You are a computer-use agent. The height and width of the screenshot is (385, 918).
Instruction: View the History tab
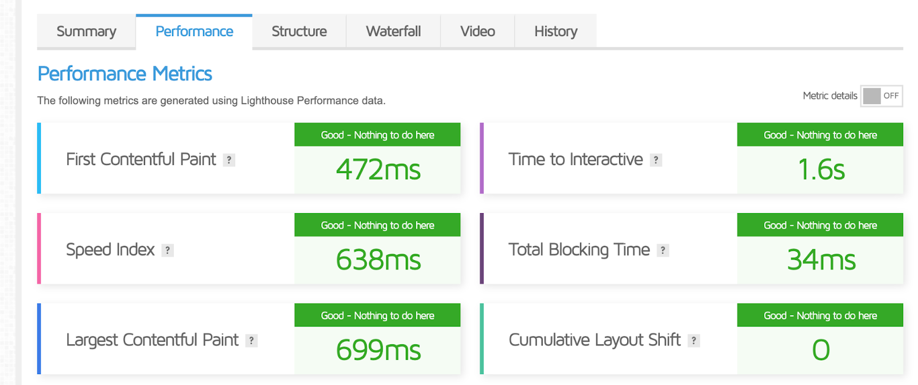555,32
